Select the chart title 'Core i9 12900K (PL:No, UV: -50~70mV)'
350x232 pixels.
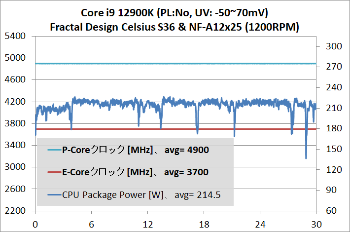(175, 13)
